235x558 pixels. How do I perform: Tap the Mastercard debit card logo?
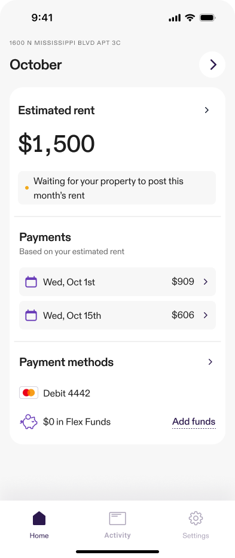(29, 393)
